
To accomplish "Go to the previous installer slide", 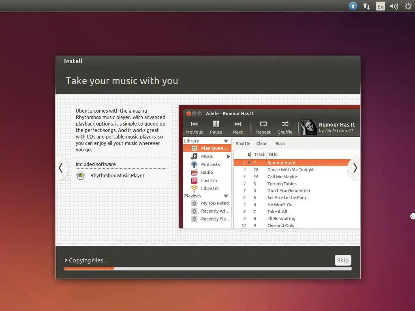I will [x=61, y=168].
